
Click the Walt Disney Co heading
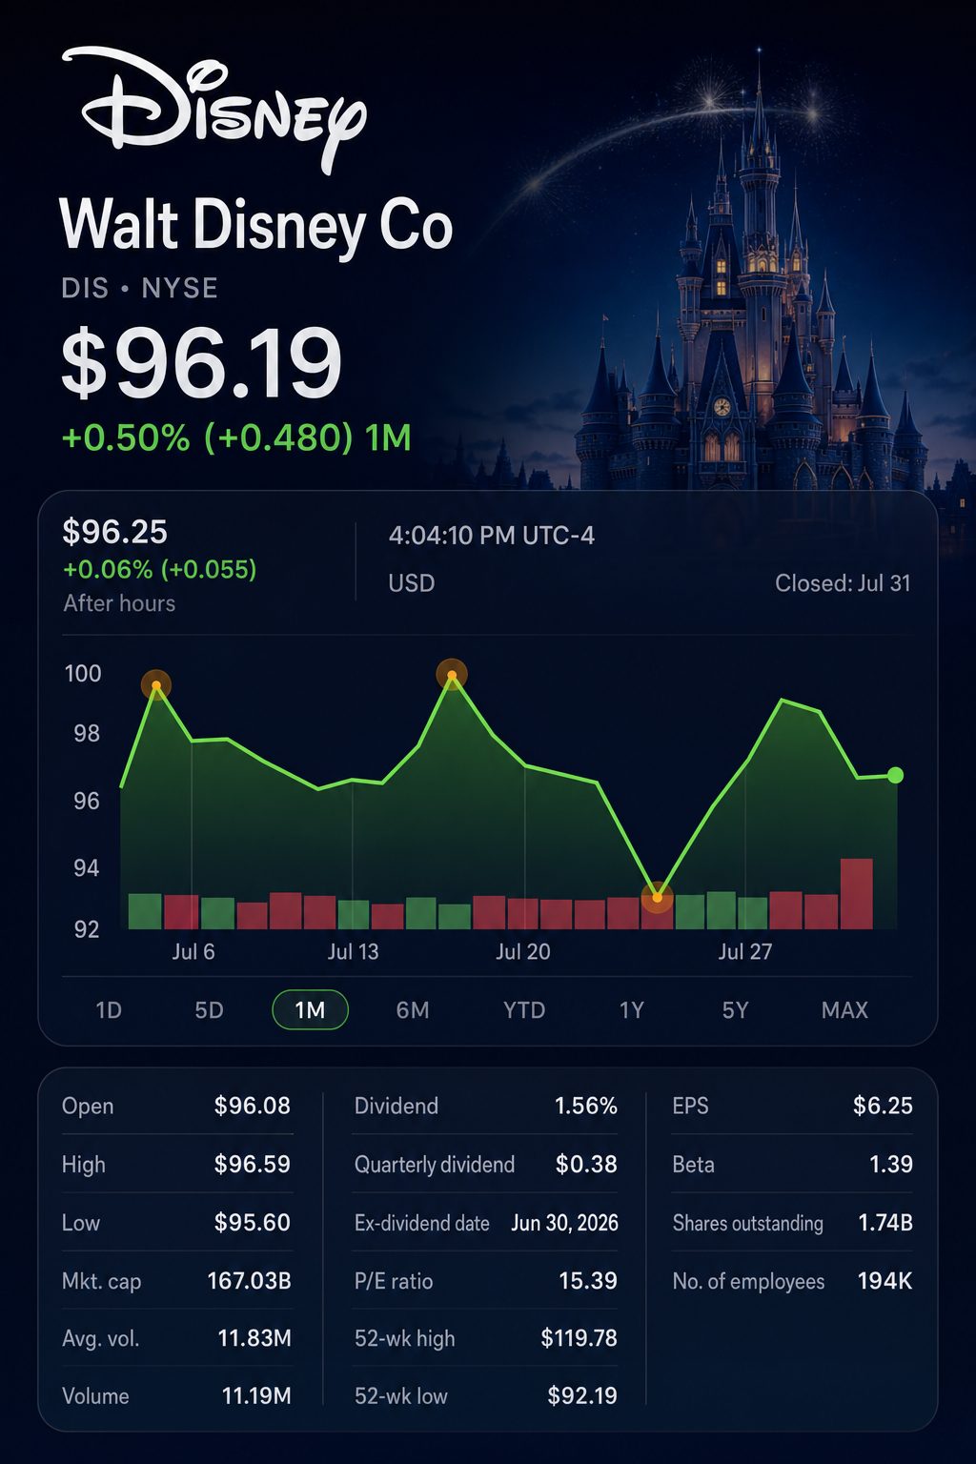coord(255,227)
